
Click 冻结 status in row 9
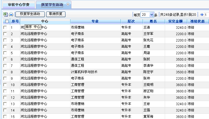[x=191, y=78]
